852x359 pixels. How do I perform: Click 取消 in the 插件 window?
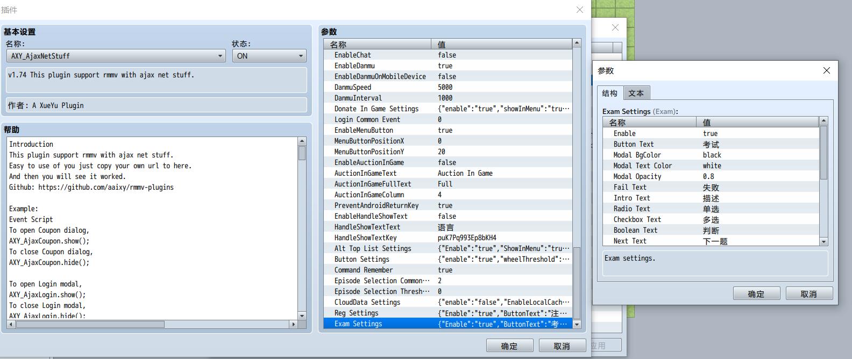[x=562, y=346]
